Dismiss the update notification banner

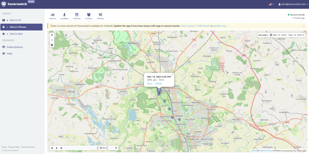304,26
